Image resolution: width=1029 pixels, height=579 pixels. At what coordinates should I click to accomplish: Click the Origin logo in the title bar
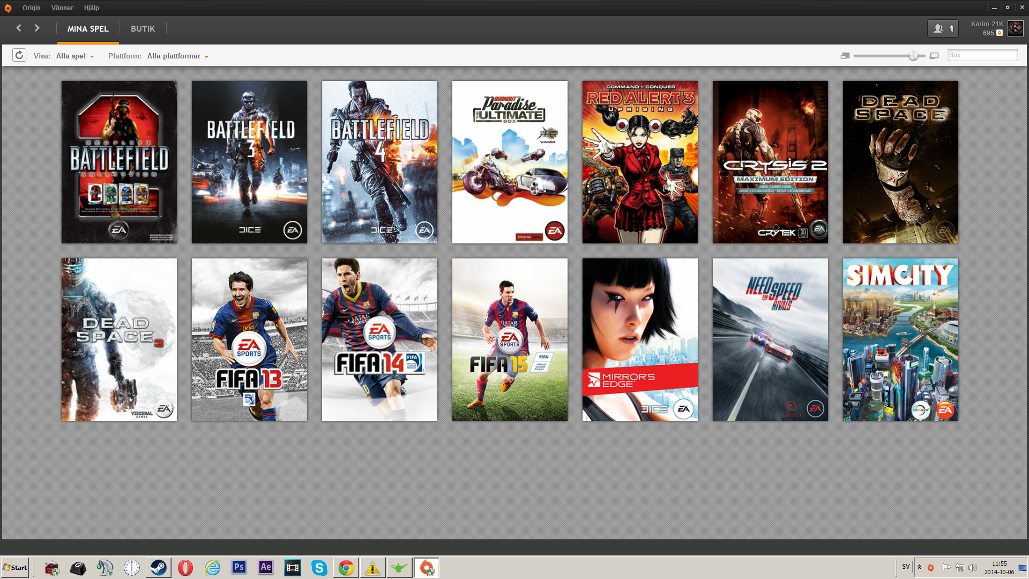tap(8, 8)
